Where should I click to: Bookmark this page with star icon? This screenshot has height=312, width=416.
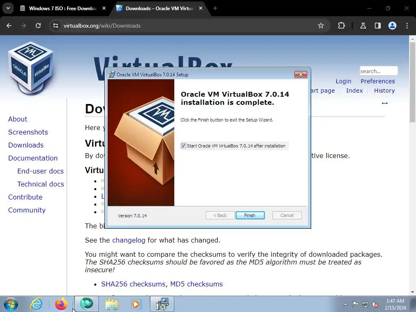[321, 26]
